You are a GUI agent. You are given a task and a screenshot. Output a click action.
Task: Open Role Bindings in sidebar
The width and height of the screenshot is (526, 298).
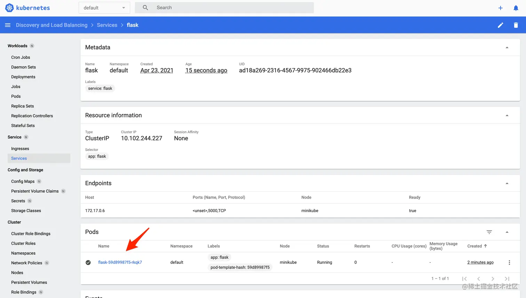click(x=24, y=292)
